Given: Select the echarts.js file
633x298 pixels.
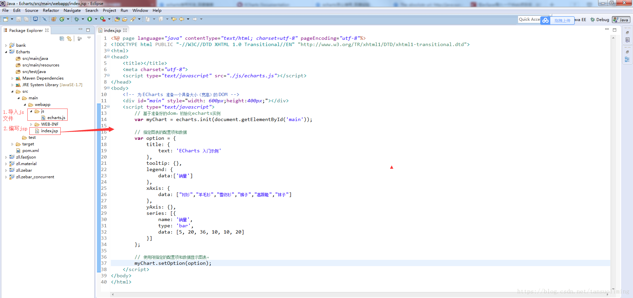Looking at the screenshot, I should (53, 118).
